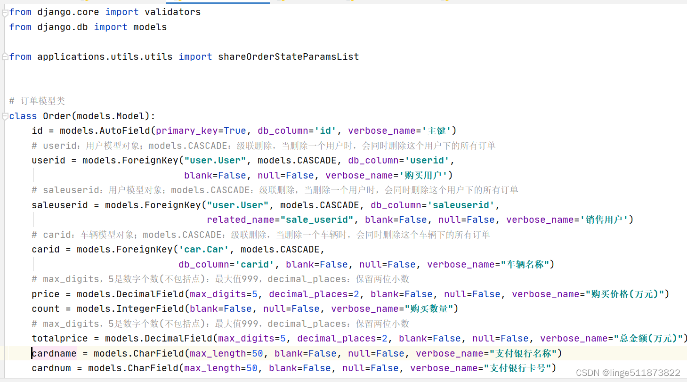The image size is (687, 382).
Task: Click the comment # 订单模型类
Action: pos(37,101)
